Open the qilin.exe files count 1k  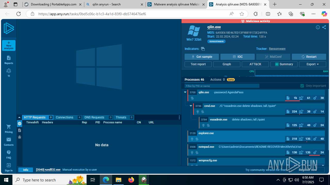pos(292,98)
